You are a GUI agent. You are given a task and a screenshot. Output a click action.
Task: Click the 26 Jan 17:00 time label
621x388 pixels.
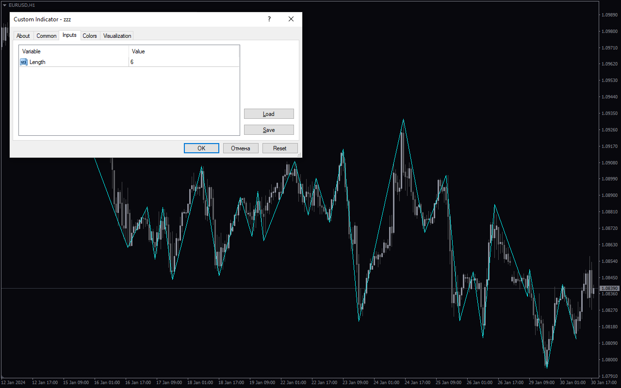[x=511, y=382]
